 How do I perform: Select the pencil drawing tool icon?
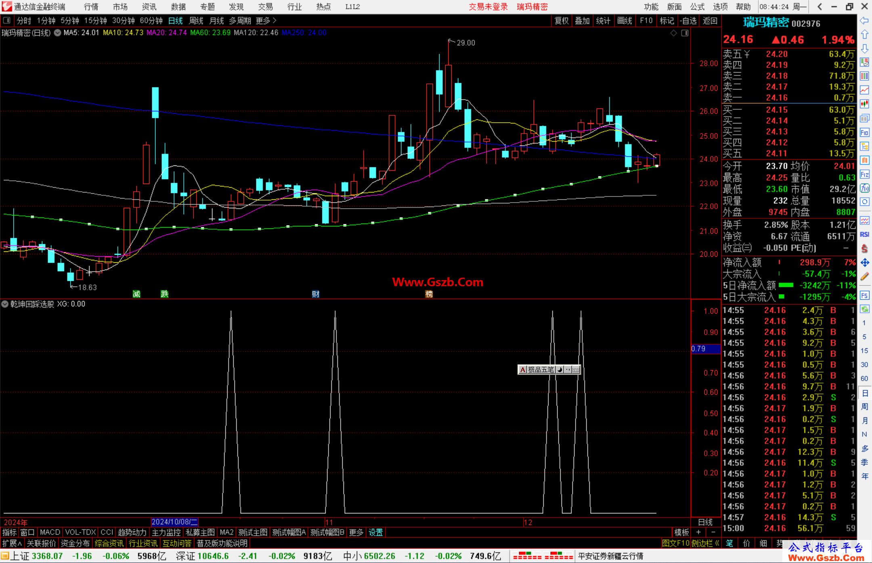click(864, 276)
